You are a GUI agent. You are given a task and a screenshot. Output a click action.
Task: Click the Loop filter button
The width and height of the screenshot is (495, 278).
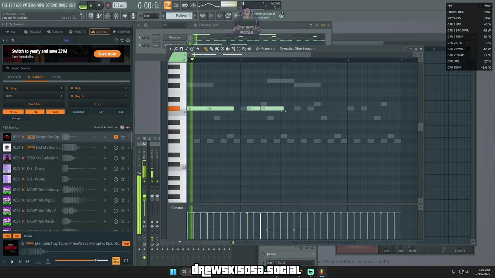point(99,104)
